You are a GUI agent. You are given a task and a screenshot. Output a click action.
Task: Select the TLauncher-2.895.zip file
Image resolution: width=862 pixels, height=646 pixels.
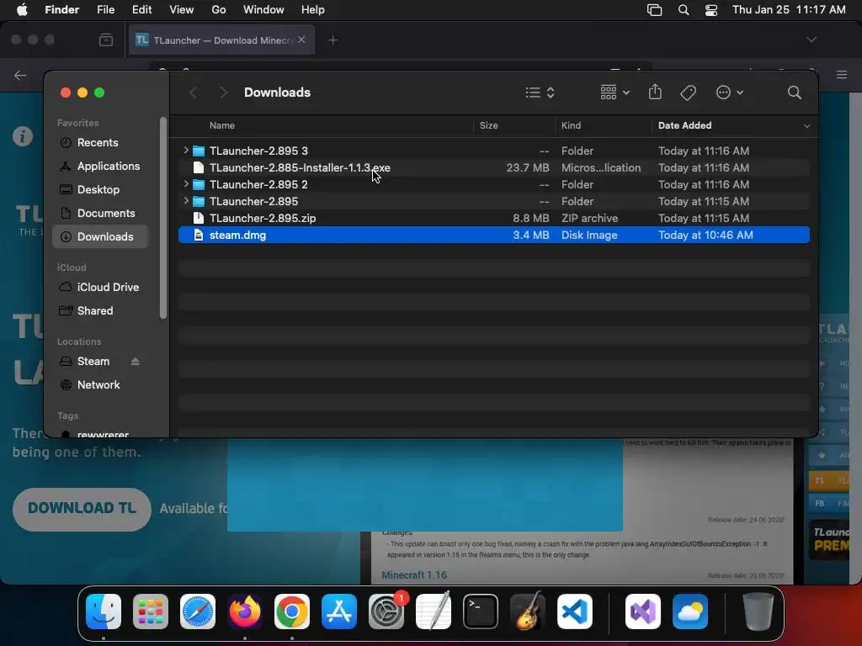click(x=494, y=218)
